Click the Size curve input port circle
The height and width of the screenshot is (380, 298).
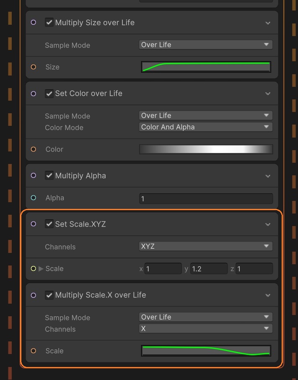tap(34, 67)
